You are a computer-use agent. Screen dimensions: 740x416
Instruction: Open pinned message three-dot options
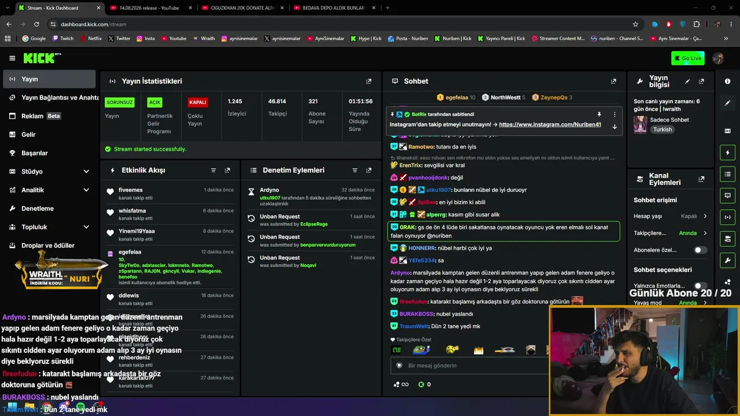point(615,114)
